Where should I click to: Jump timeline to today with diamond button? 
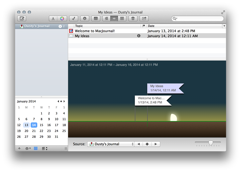[x=147, y=144]
